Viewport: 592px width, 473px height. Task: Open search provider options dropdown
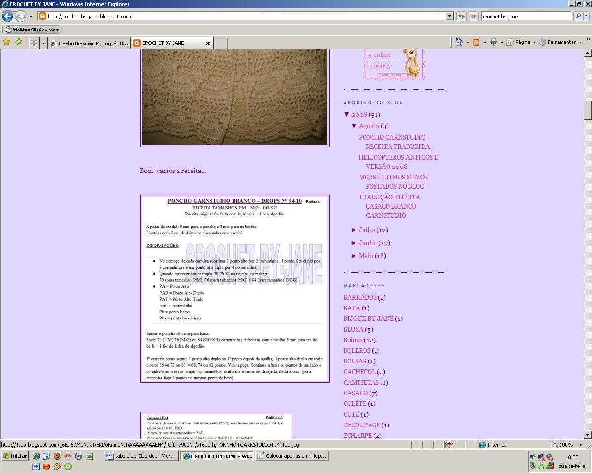coord(586,17)
